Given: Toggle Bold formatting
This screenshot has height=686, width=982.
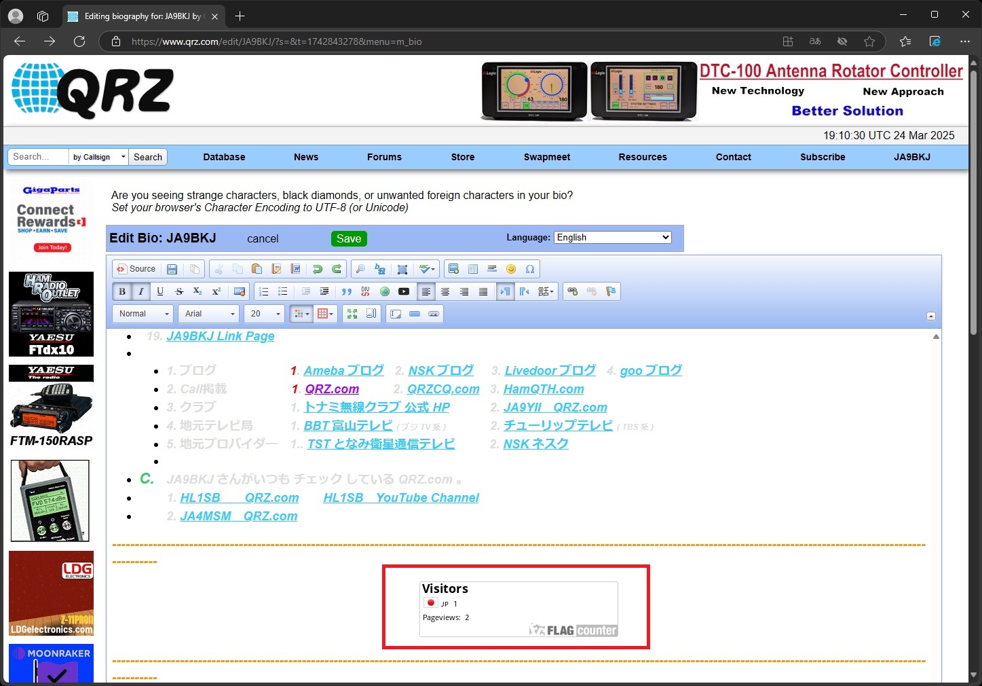Looking at the screenshot, I should 122,291.
